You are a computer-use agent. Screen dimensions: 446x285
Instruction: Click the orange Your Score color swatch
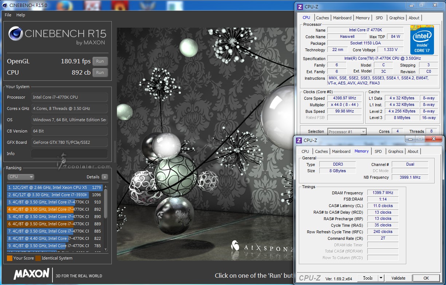[x=9, y=258]
